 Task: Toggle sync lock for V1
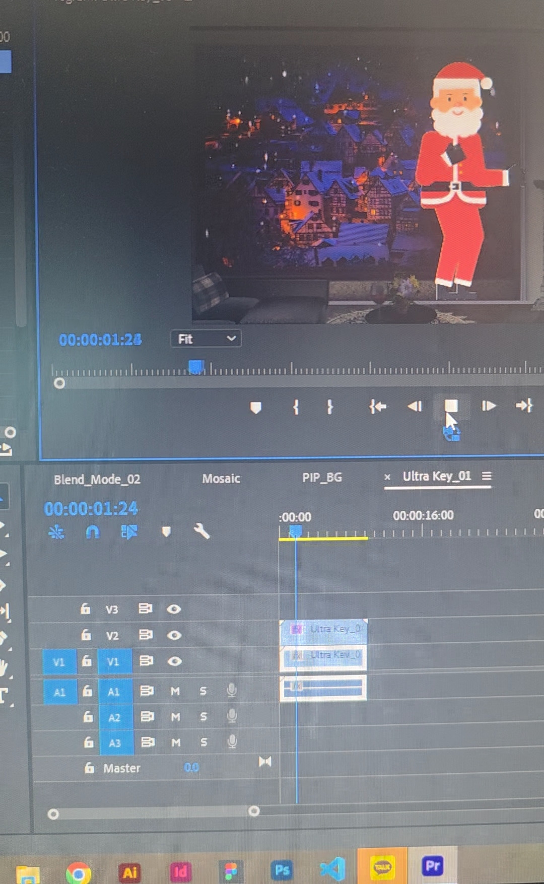[x=147, y=660]
